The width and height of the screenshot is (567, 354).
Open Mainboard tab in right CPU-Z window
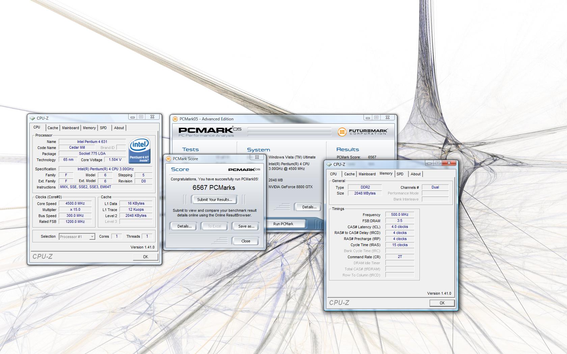[x=367, y=174]
